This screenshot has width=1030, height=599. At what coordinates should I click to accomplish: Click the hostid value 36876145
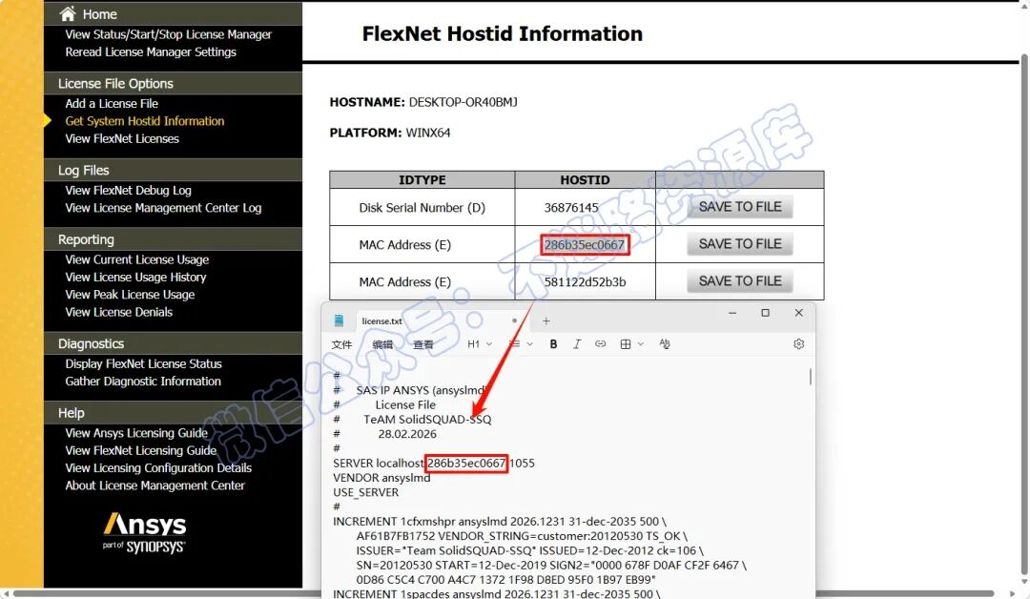click(x=571, y=208)
